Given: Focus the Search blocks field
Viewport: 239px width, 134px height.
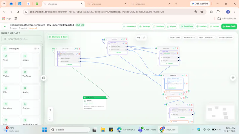Looking at the screenshot, I should click(x=22, y=39).
